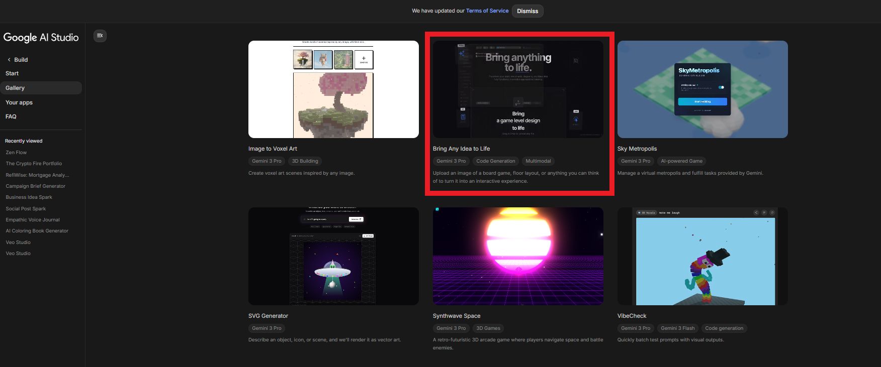
Task: Open RefiWise: Mortgage Analy... recent item
Action: click(38, 175)
